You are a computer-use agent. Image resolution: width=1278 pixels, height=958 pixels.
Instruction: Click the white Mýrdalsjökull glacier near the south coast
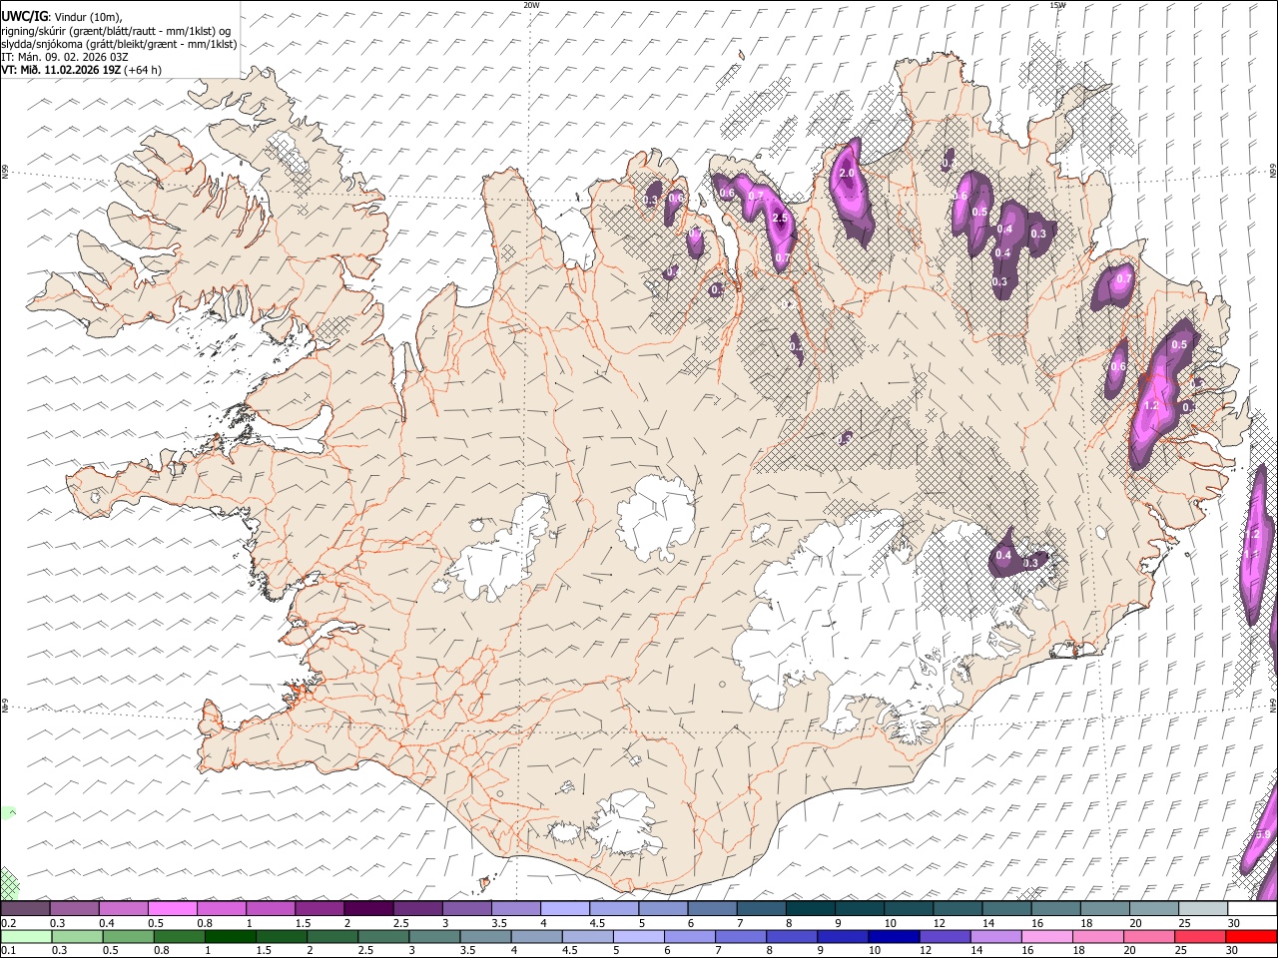click(x=626, y=824)
